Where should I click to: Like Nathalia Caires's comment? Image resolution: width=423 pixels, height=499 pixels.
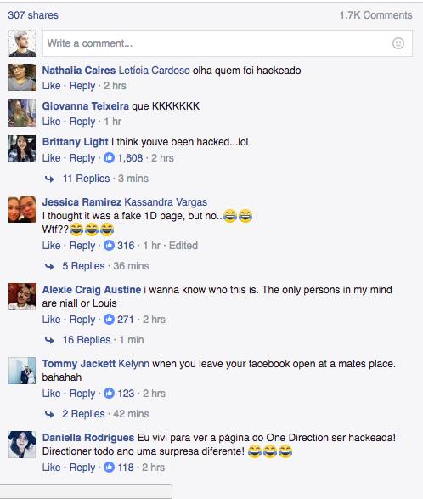(x=51, y=86)
